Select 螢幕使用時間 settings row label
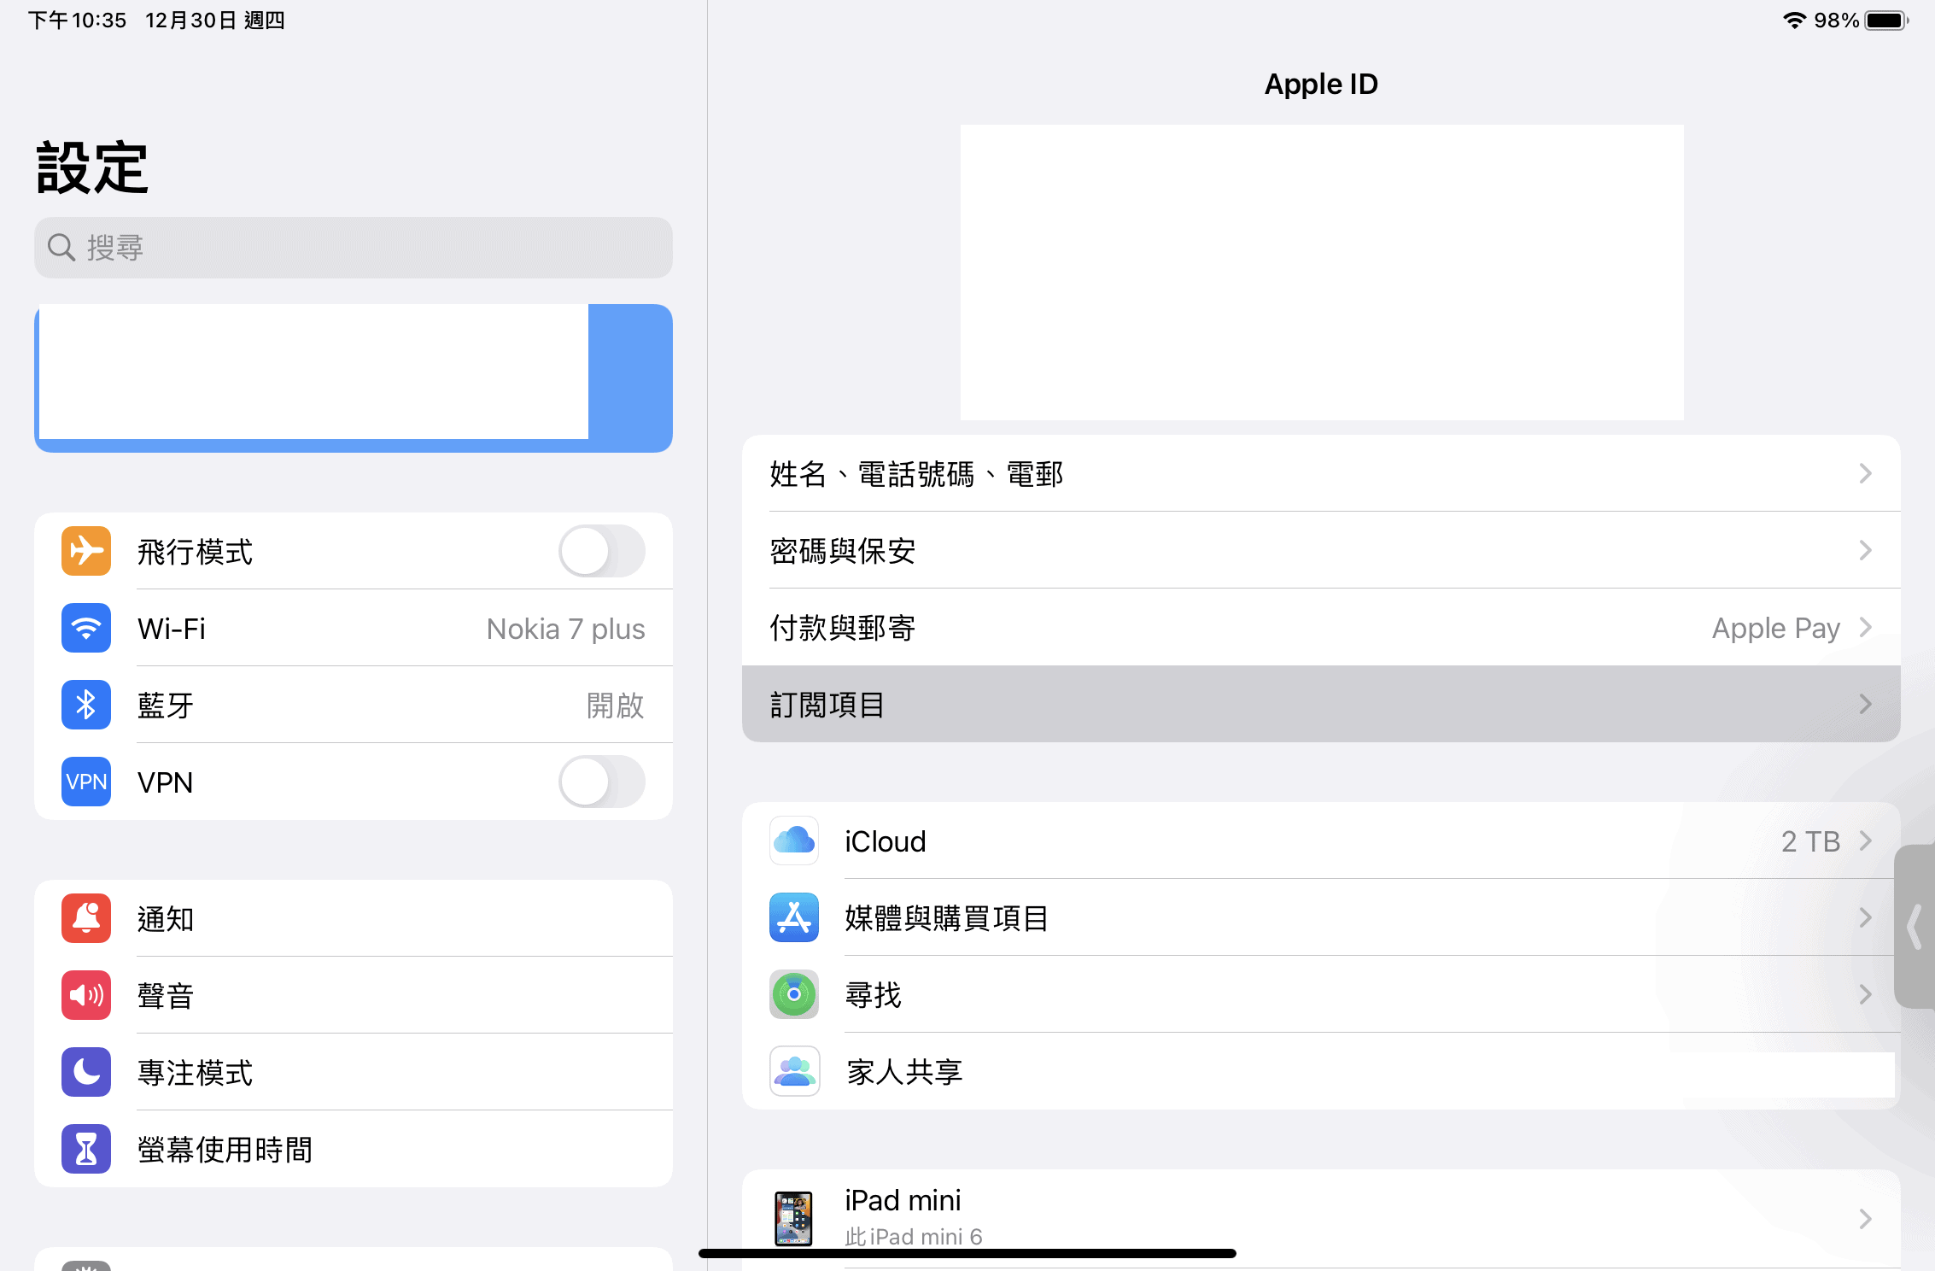Viewport: 1935px width, 1271px height. point(225,1150)
